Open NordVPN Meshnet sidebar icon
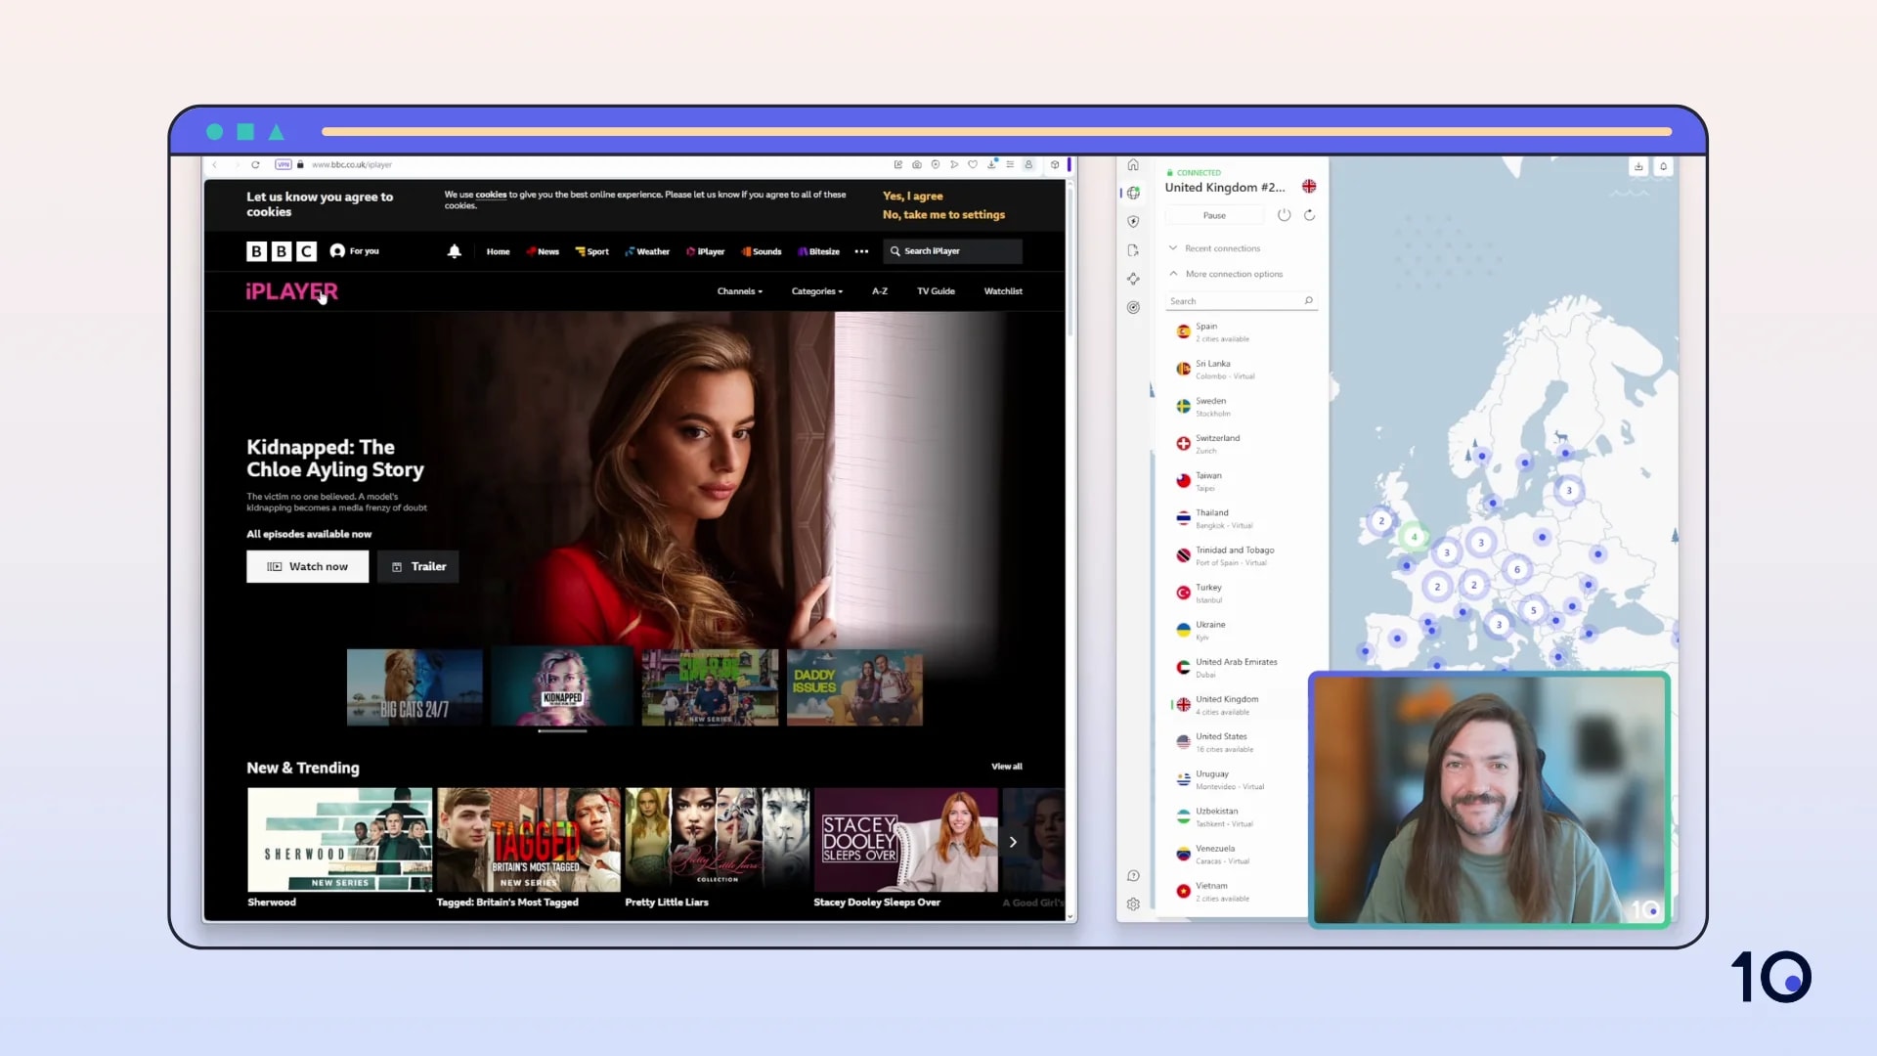This screenshot has width=1877, height=1056. [1133, 279]
